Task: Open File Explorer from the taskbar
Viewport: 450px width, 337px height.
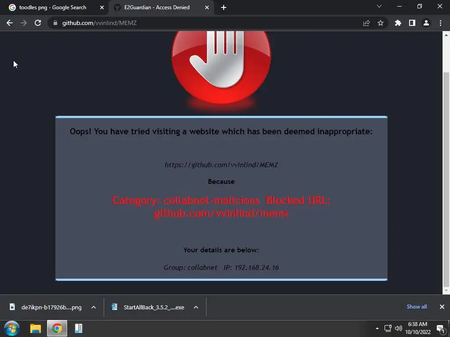Action: tap(36, 328)
